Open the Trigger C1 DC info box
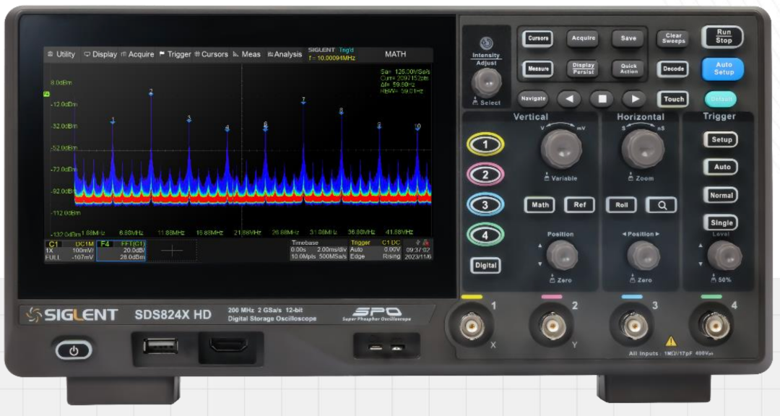This screenshot has height=416, width=780. 375,250
